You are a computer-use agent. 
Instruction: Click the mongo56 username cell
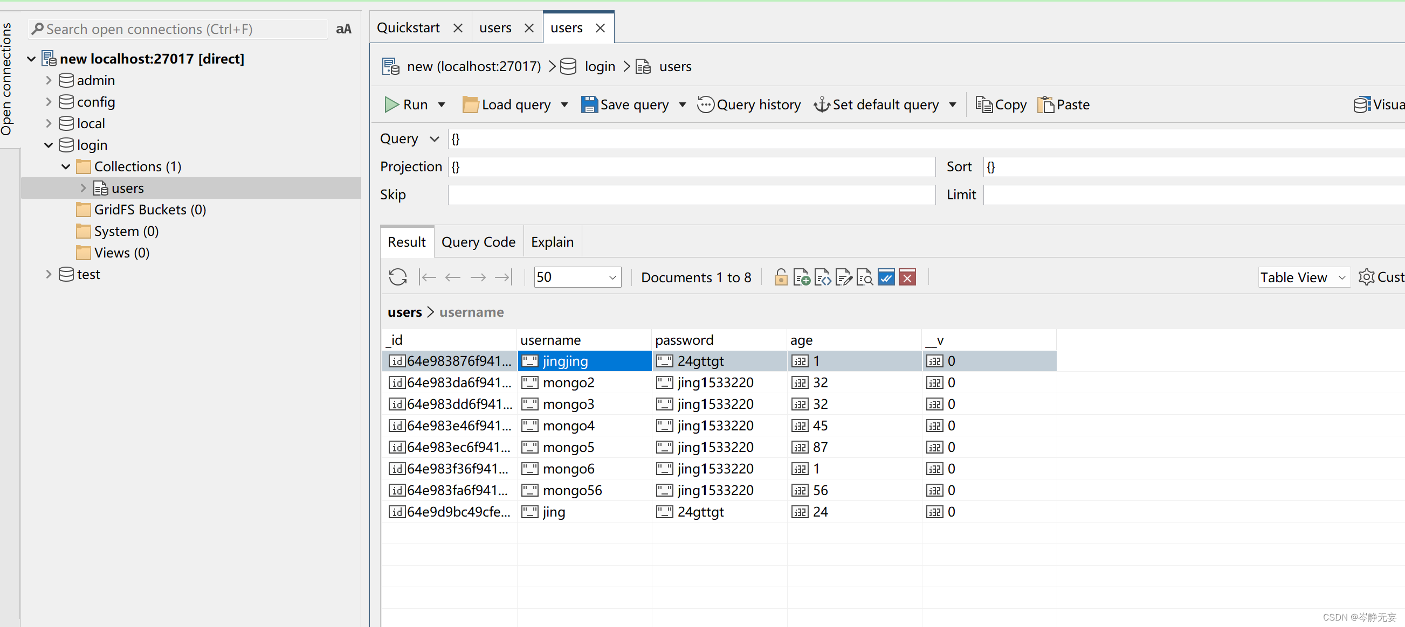pyautogui.click(x=584, y=490)
